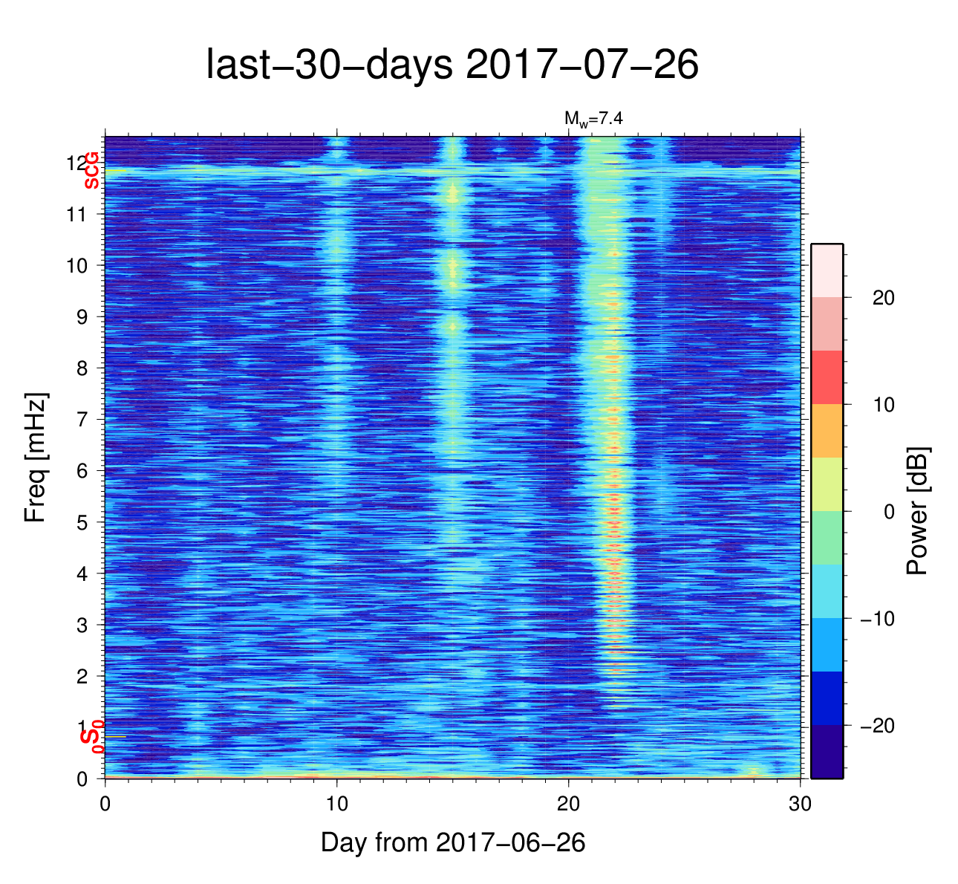Pick the green segment of the colorbar
Image resolution: width=958 pixels, height=884 pixels.
pyautogui.click(x=827, y=538)
